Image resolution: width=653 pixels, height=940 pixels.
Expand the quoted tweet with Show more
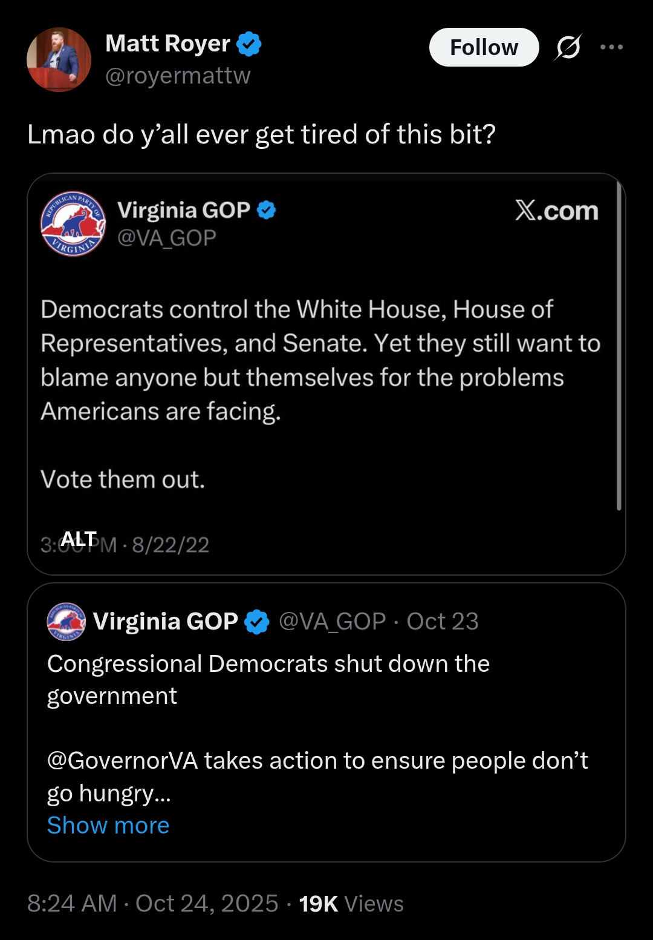[108, 826]
